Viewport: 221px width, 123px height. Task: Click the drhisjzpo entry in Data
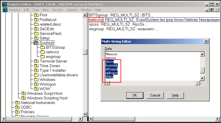[x=111, y=69]
